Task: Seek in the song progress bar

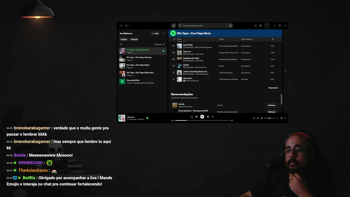Action: 202,120
